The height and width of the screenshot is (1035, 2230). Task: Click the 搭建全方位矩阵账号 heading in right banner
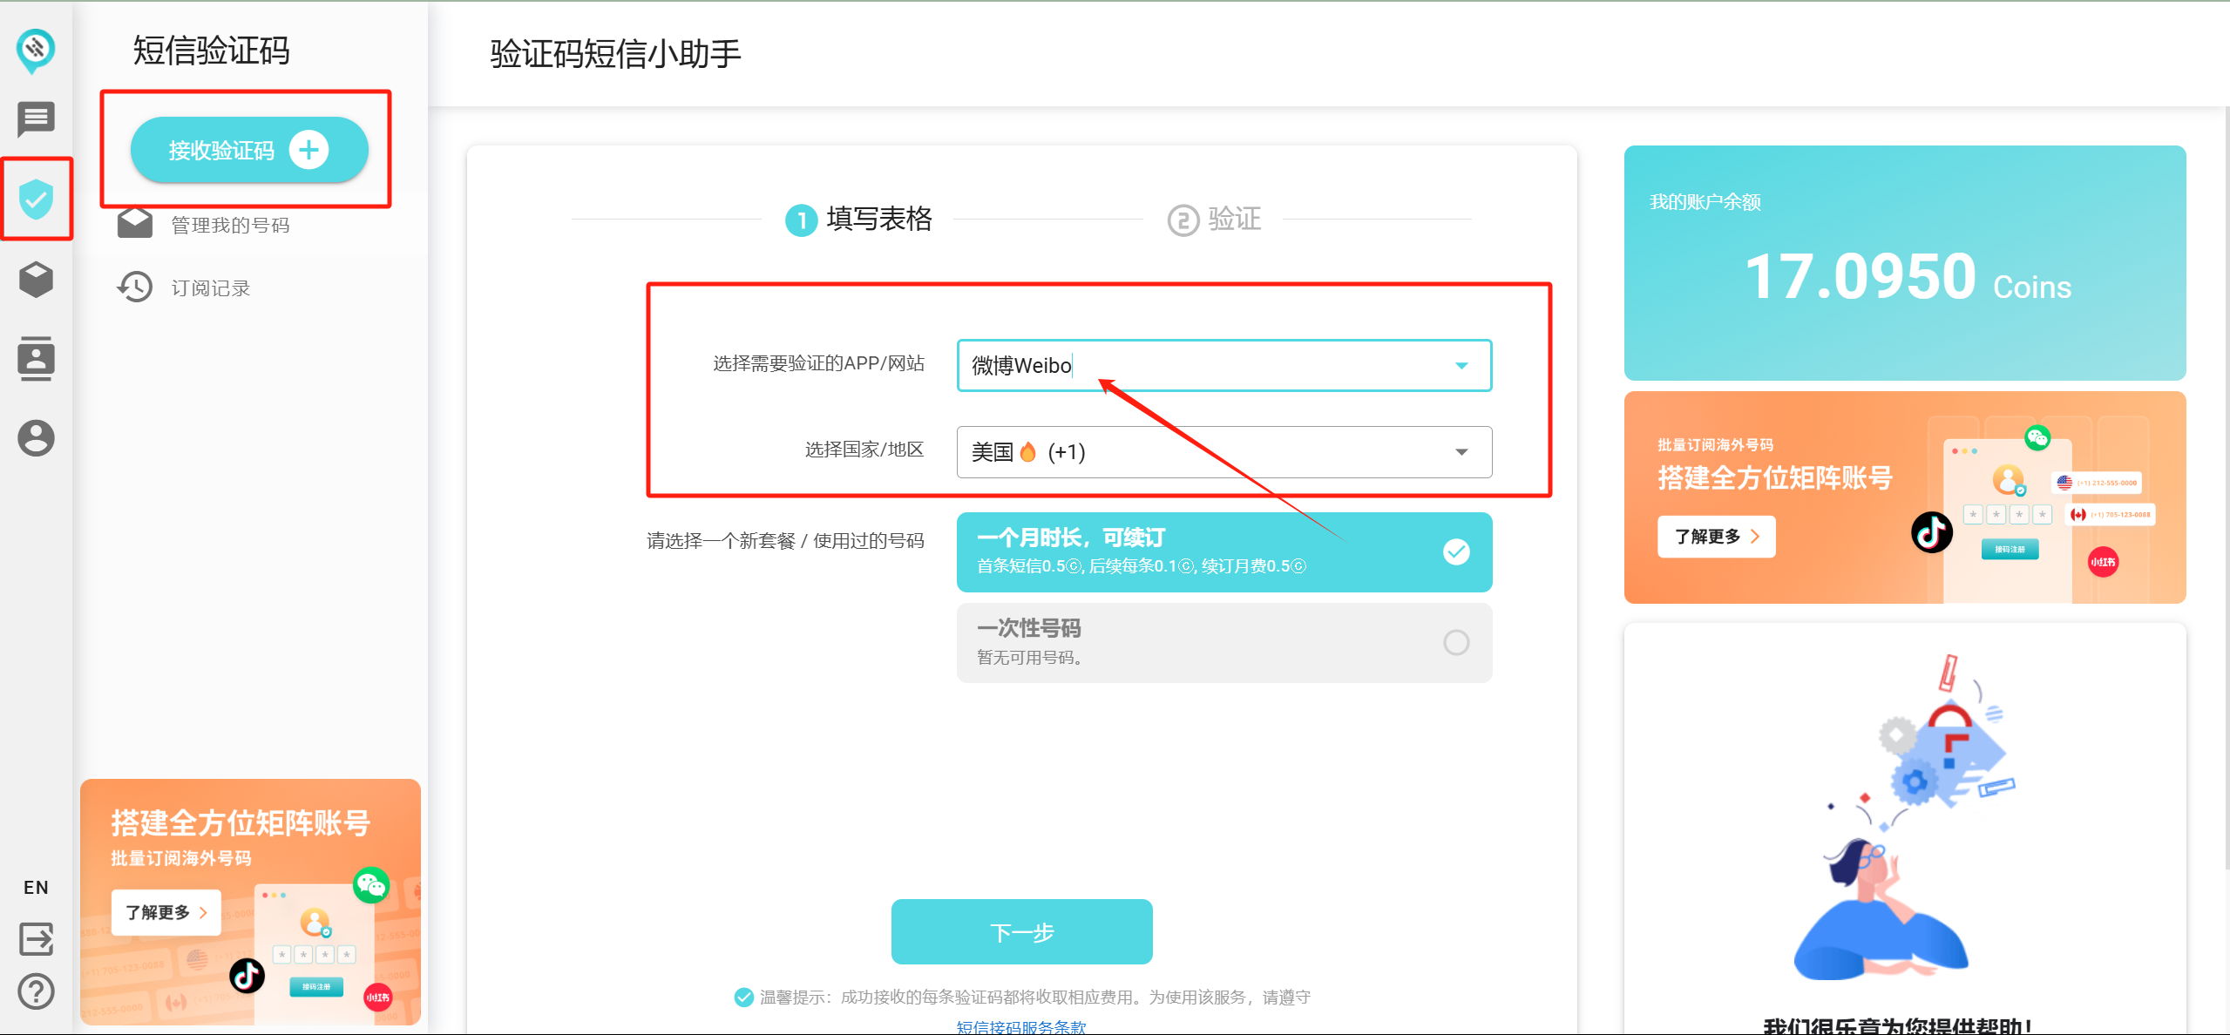(x=1775, y=477)
